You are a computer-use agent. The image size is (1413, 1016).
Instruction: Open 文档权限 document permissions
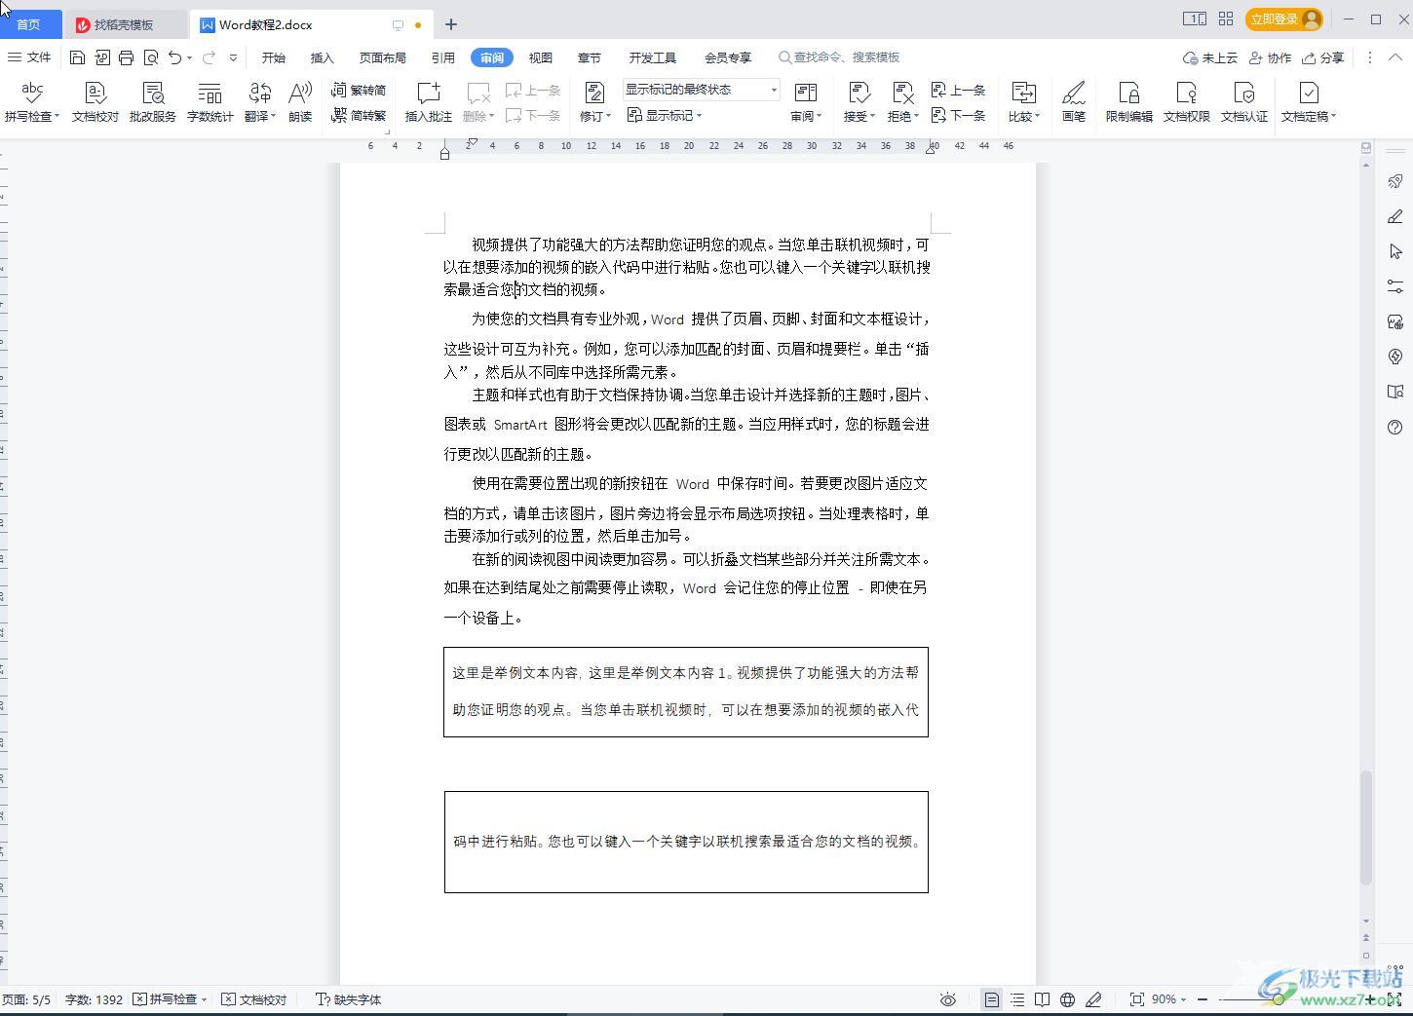click(1187, 101)
